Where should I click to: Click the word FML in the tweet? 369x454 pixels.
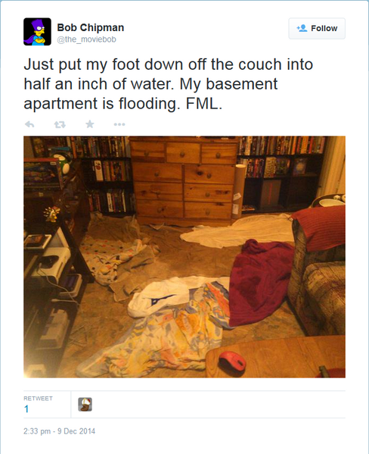pos(203,103)
